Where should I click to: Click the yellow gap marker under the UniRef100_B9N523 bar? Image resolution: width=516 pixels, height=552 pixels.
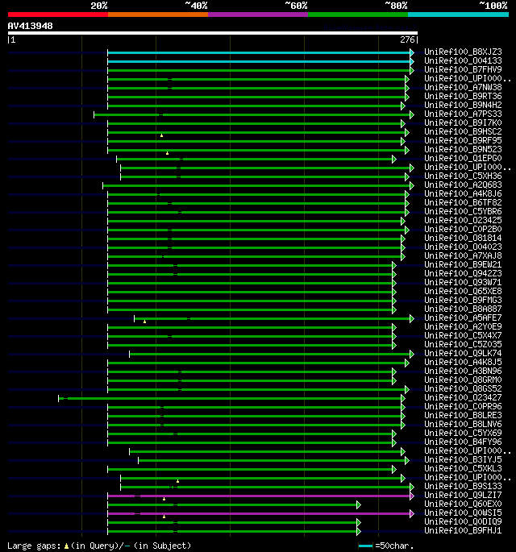click(x=168, y=153)
